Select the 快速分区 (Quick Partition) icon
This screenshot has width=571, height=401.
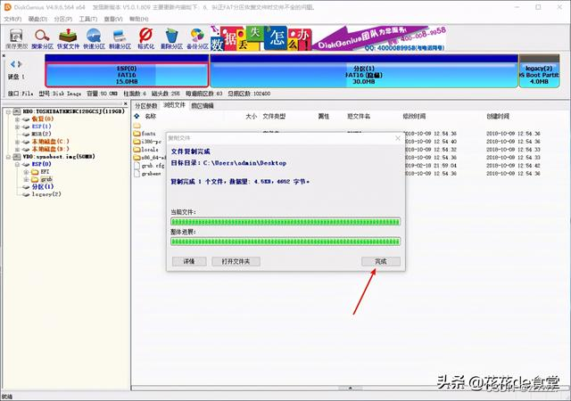[94, 37]
